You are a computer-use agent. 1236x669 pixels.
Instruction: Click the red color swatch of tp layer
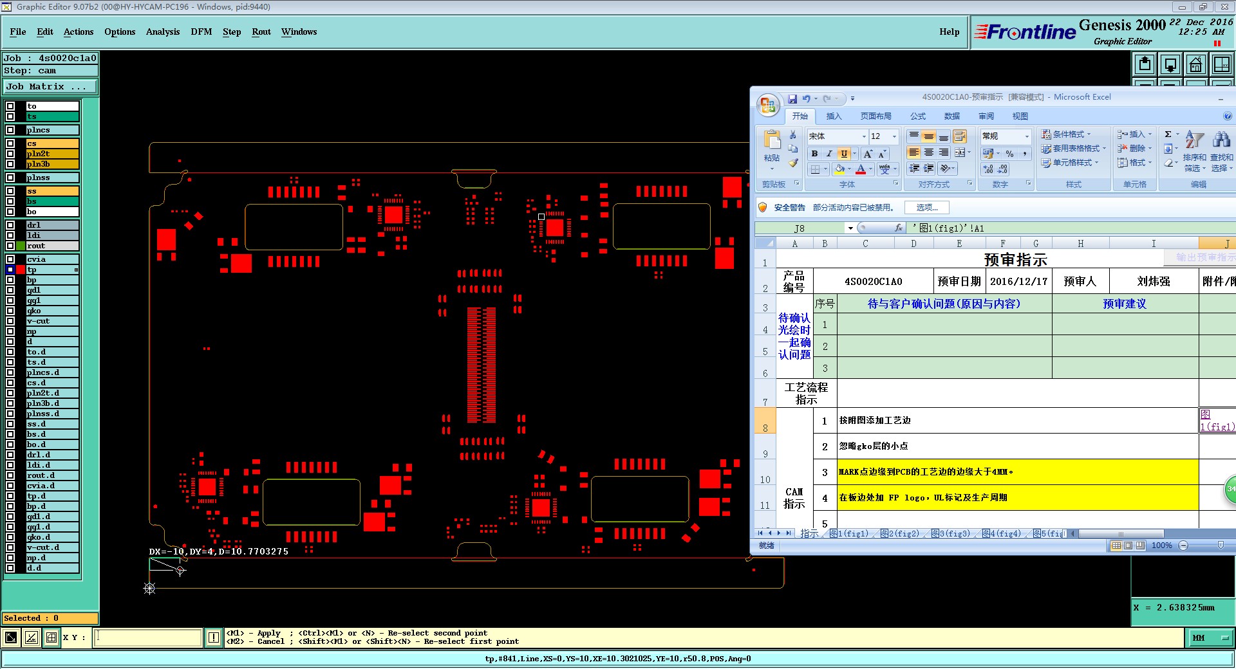click(x=21, y=270)
